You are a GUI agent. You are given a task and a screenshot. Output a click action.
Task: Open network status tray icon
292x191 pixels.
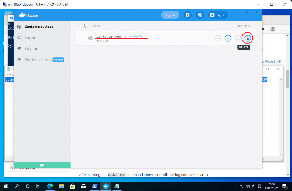[x=242, y=186]
